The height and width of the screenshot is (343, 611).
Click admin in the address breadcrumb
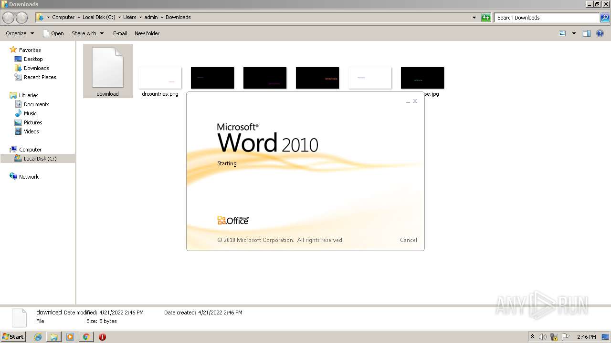(x=151, y=17)
